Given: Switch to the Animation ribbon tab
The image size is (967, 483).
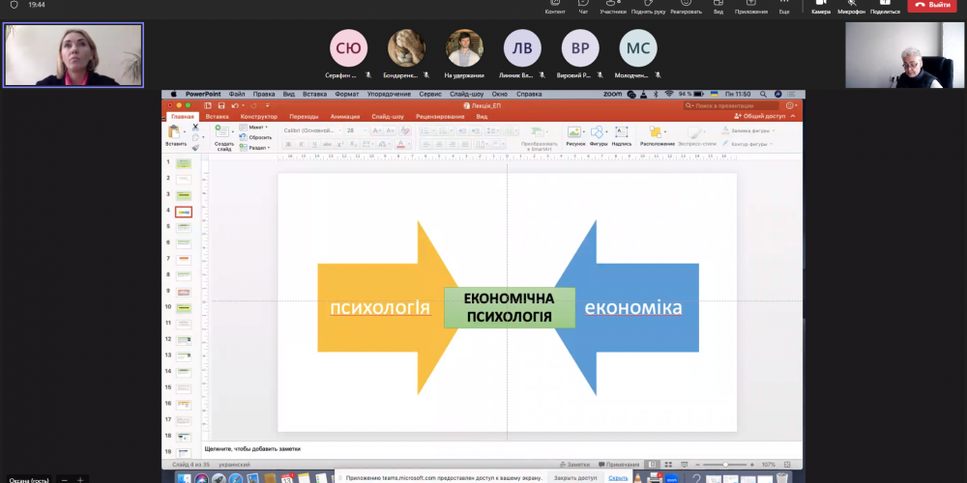Looking at the screenshot, I should click(344, 116).
